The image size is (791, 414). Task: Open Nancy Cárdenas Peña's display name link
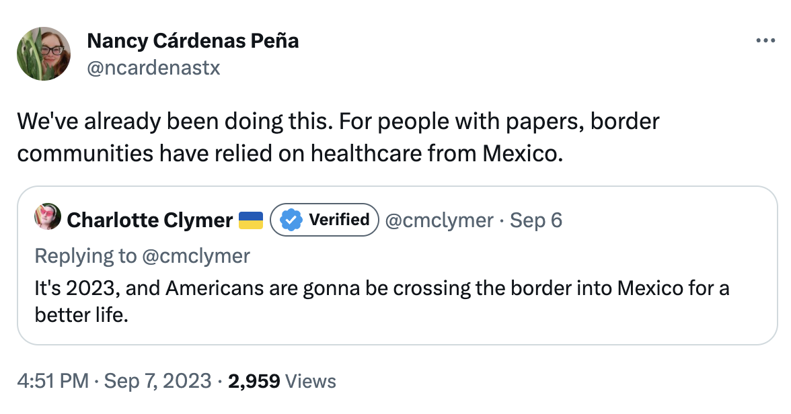[x=193, y=41]
